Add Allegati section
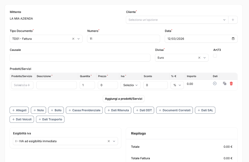 pos(19,110)
